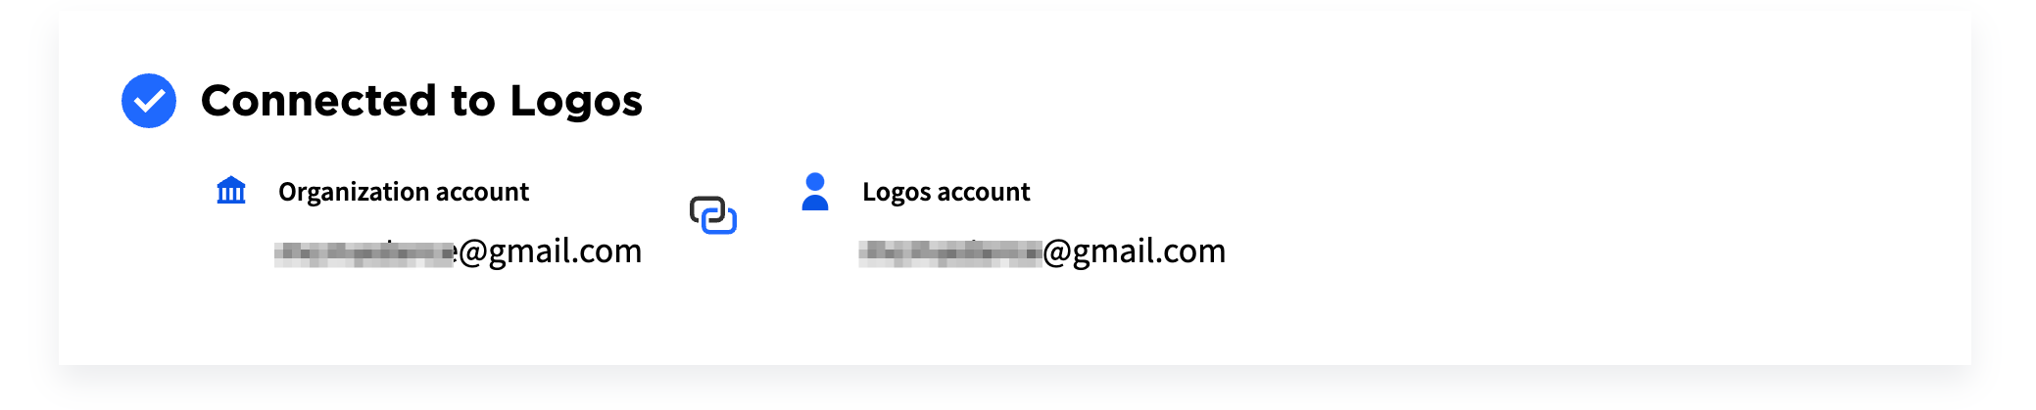
Task: Click the word "to" in the heading
Action: [473, 101]
